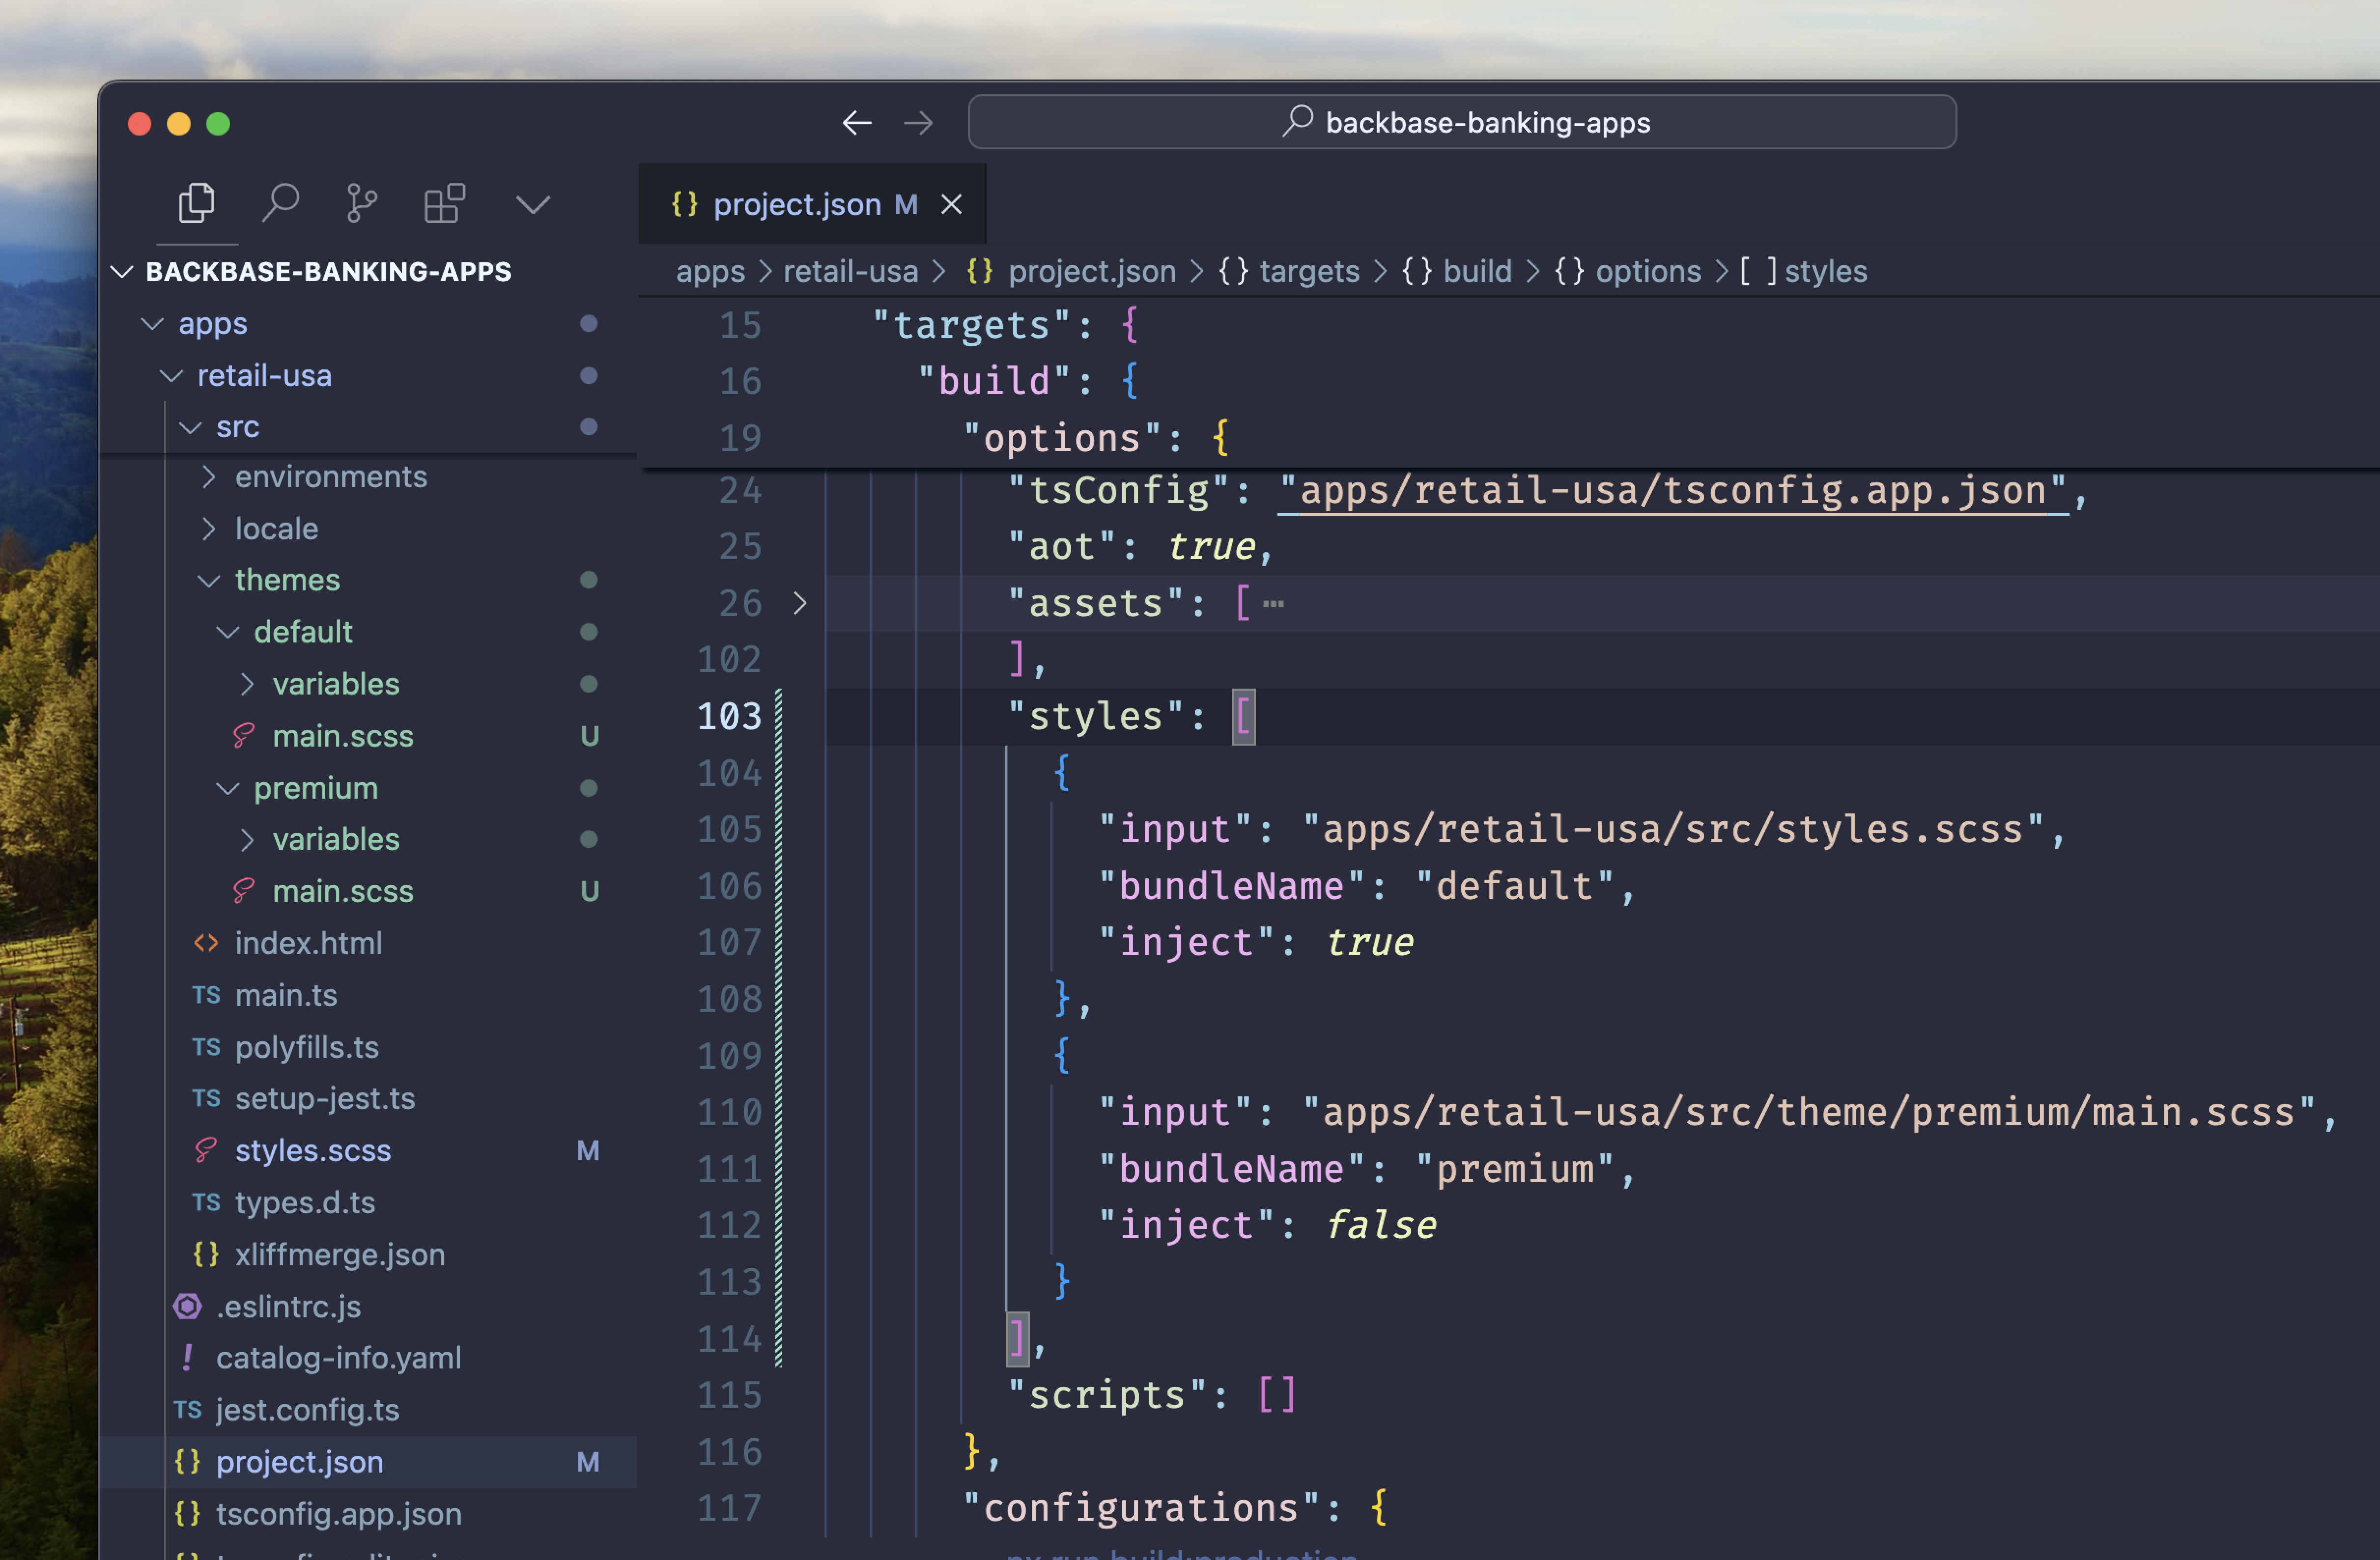Image resolution: width=2380 pixels, height=1560 pixels.
Task: Show additional views chevron in activity bar
Action: (533, 205)
